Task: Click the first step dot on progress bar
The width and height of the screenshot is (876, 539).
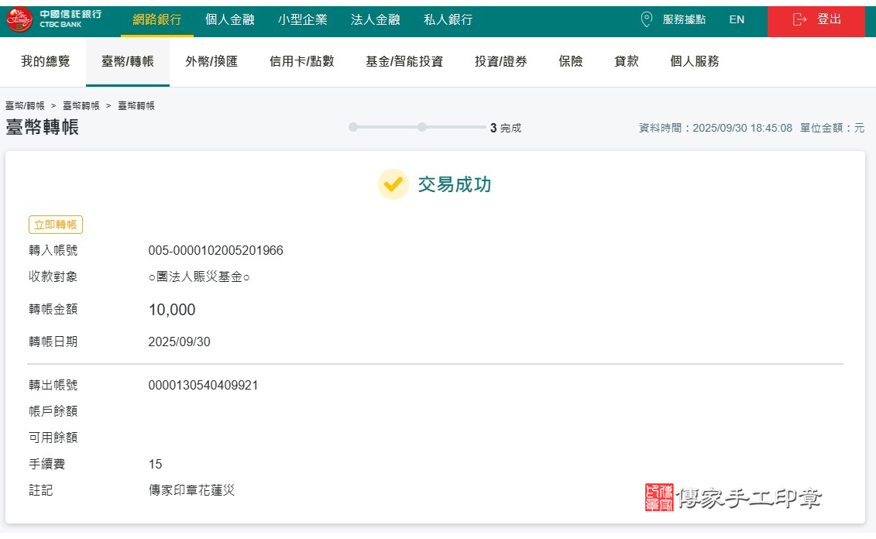Action: 353,125
